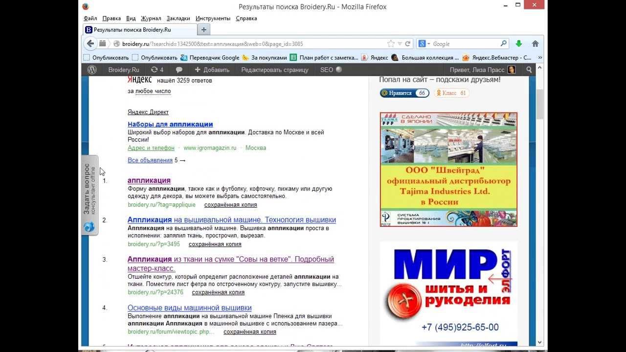Open Аппликация на вышивальной машине result
The image size is (626, 352).
[x=232, y=220]
